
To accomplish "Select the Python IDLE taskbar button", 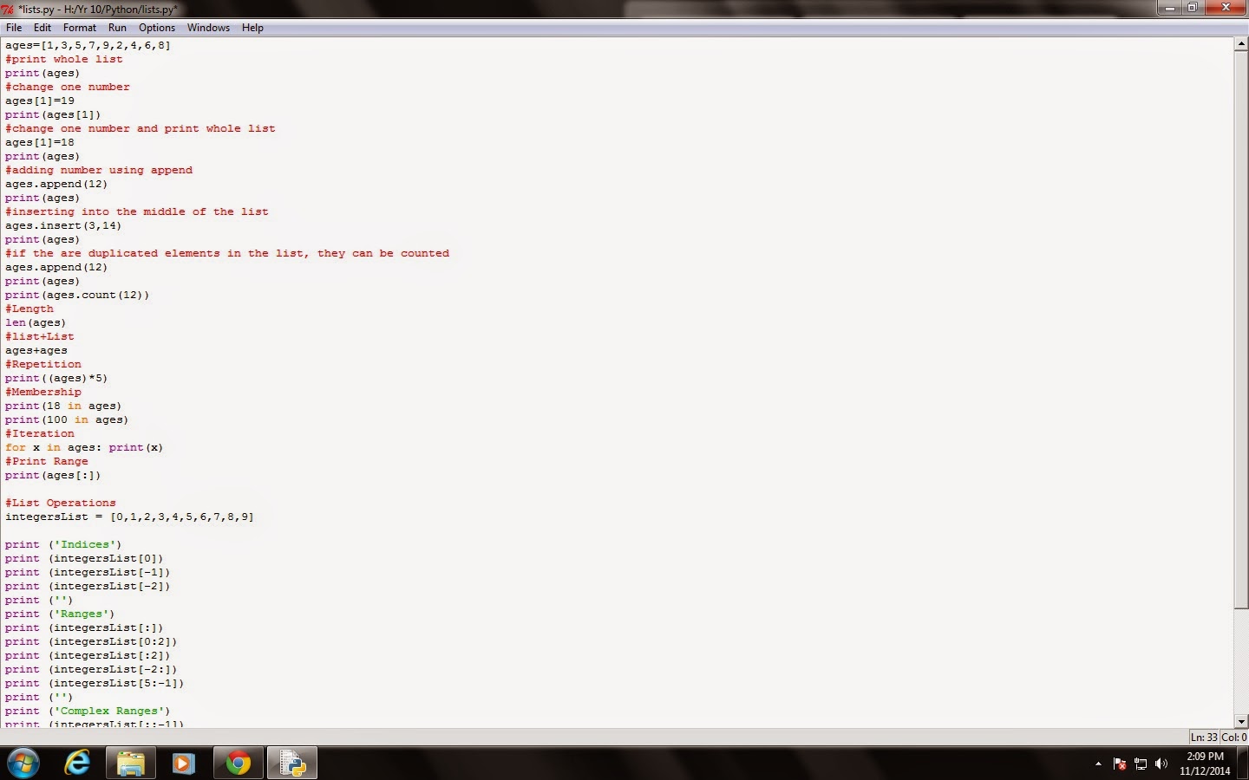I will point(292,764).
